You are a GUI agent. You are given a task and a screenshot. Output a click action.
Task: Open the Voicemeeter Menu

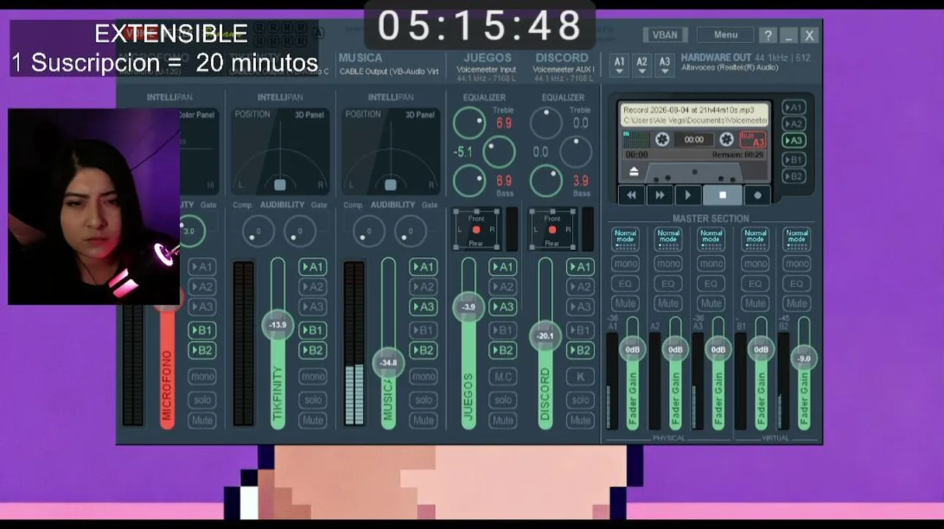726,35
